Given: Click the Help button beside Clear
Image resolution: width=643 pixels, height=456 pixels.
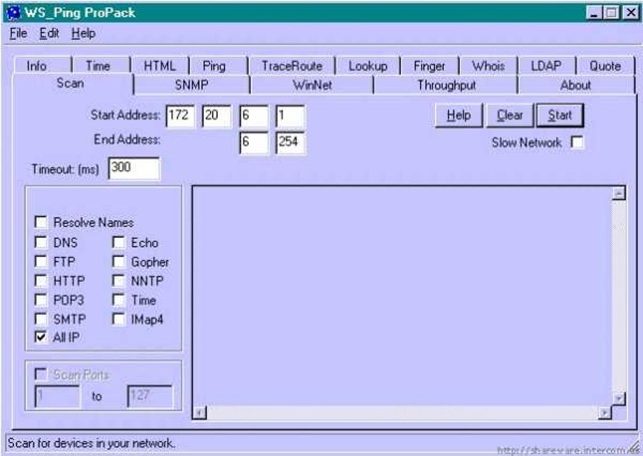Looking at the screenshot, I should point(459,115).
